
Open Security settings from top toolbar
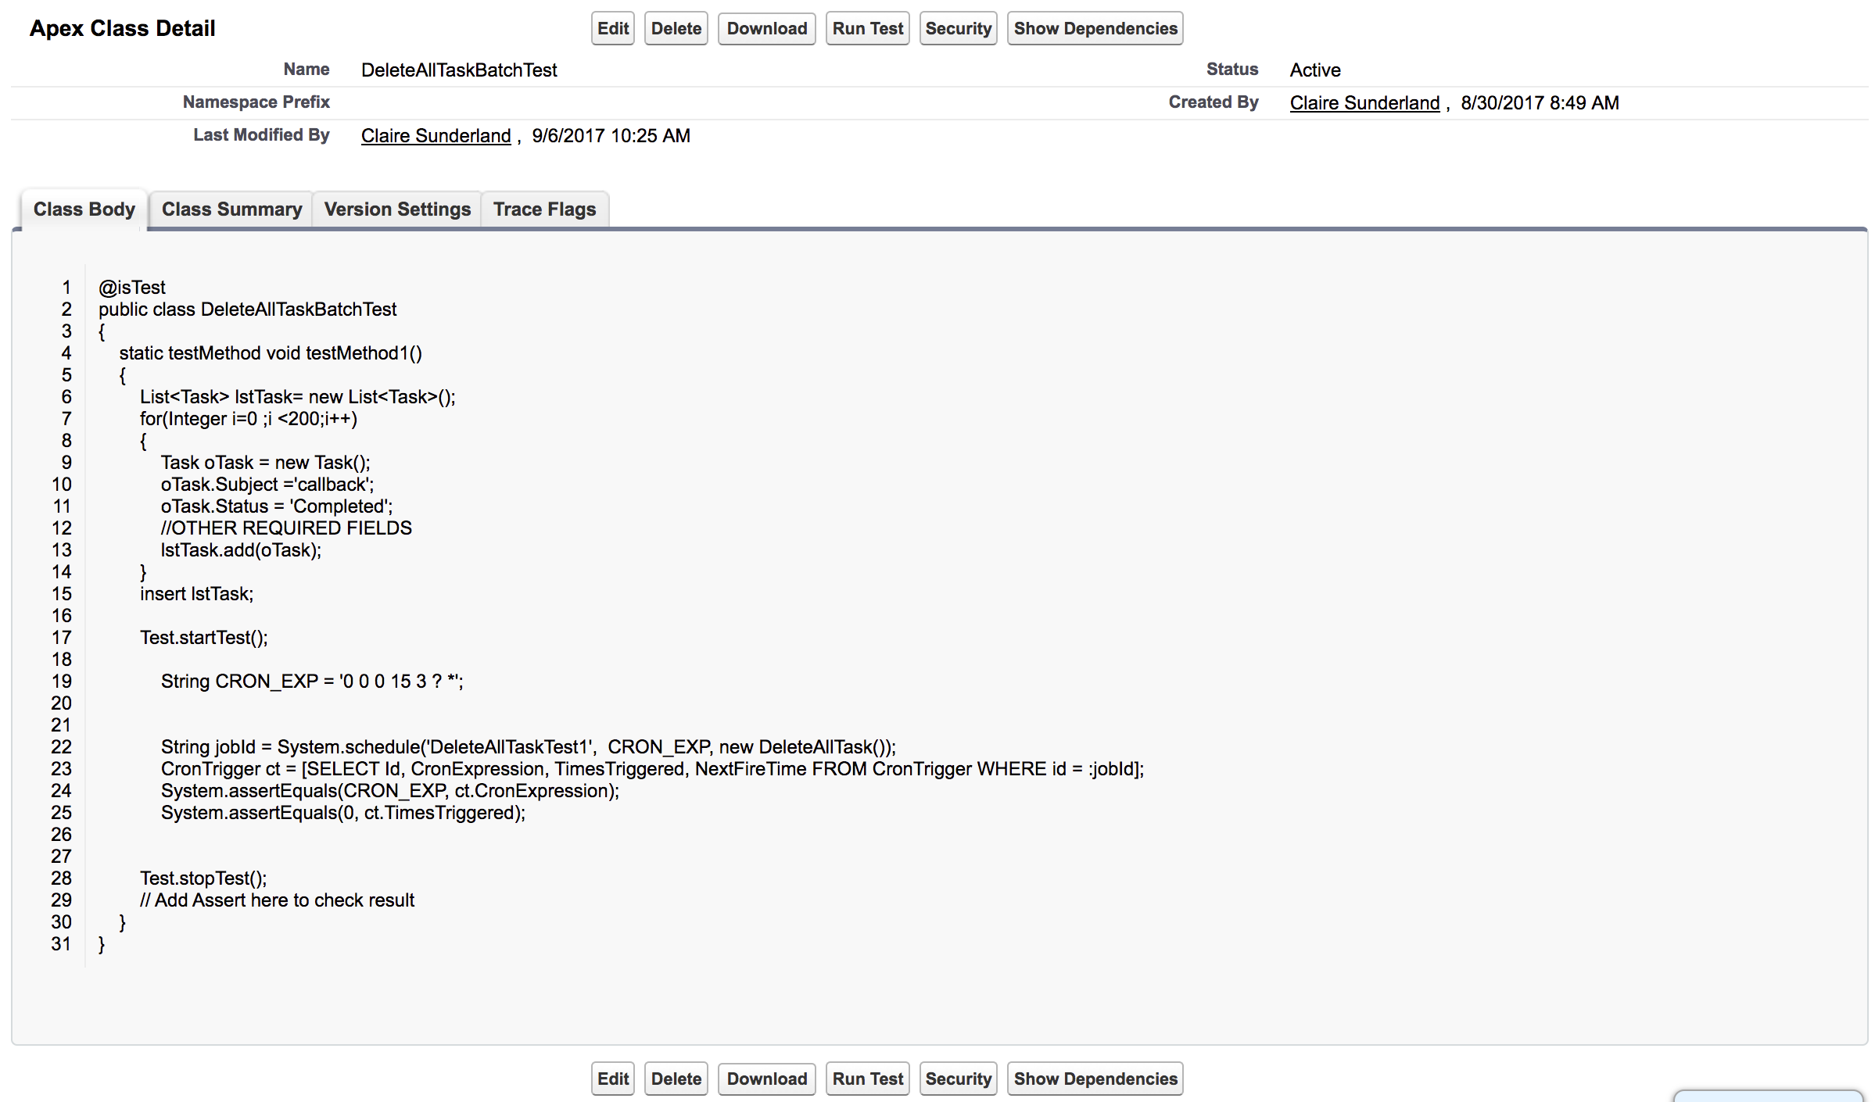pos(958,29)
